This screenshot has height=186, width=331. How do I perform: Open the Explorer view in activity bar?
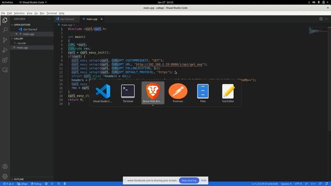[5, 20]
